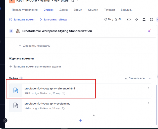Viewport: 158px width, 129px height.
Task: Click the vertical scrollbar of task panel
Action: [156, 105]
